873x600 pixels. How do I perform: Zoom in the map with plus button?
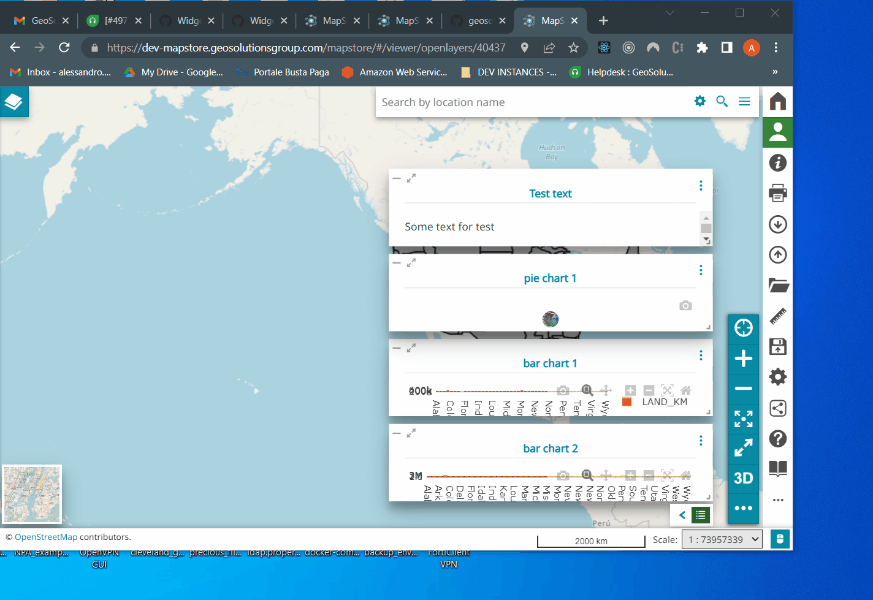point(744,359)
